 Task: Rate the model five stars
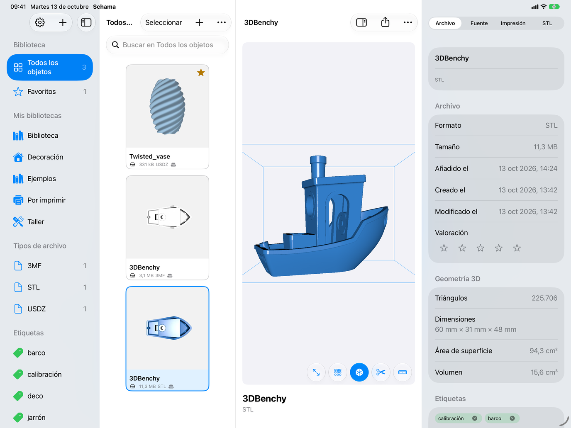[x=517, y=248]
